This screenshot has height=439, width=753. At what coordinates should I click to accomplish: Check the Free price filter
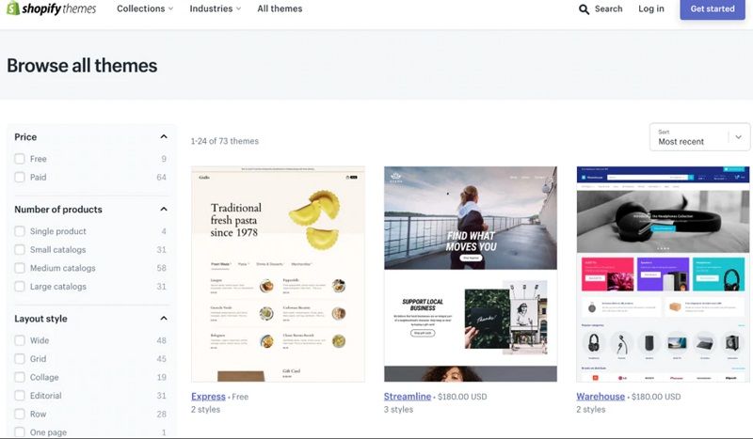[20, 159]
